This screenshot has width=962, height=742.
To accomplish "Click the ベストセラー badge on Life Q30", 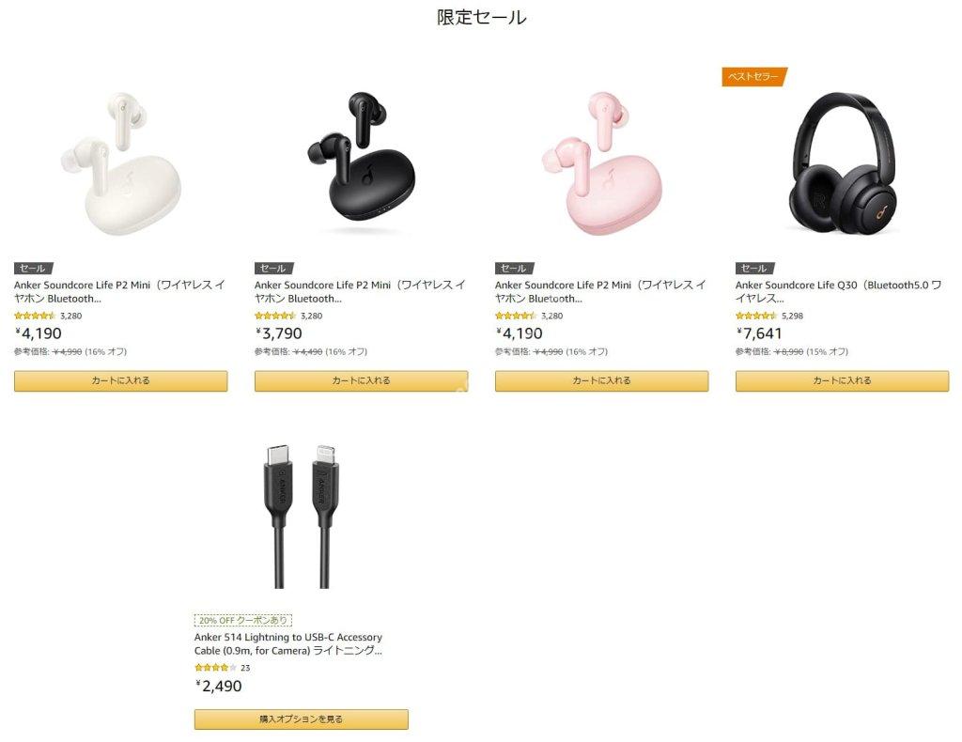I will pyautogui.click(x=754, y=77).
